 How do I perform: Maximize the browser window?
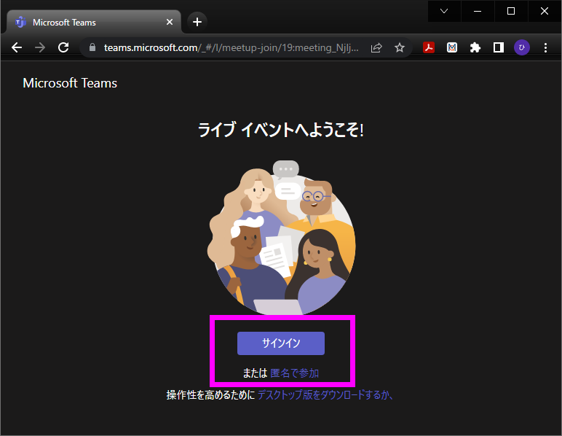[511, 11]
